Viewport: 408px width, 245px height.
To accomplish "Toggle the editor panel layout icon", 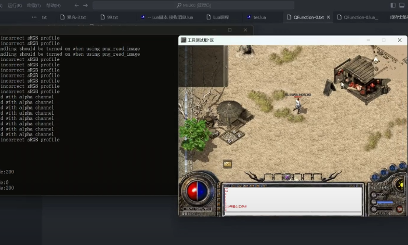I will point(403,5).
